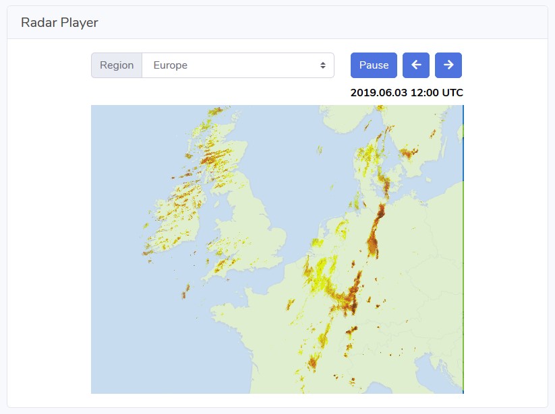Open the Region dropdown showing Europe

tap(237, 65)
